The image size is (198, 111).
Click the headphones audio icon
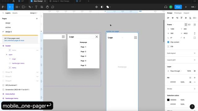(166, 7)
